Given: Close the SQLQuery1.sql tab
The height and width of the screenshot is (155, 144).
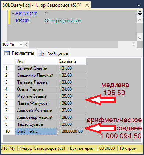Looking at the screenshot, I should 87,5.
